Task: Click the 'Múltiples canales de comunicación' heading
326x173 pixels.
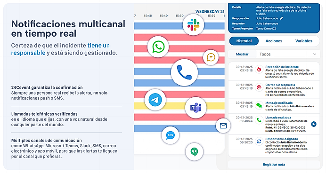Action: [x=47, y=140]
